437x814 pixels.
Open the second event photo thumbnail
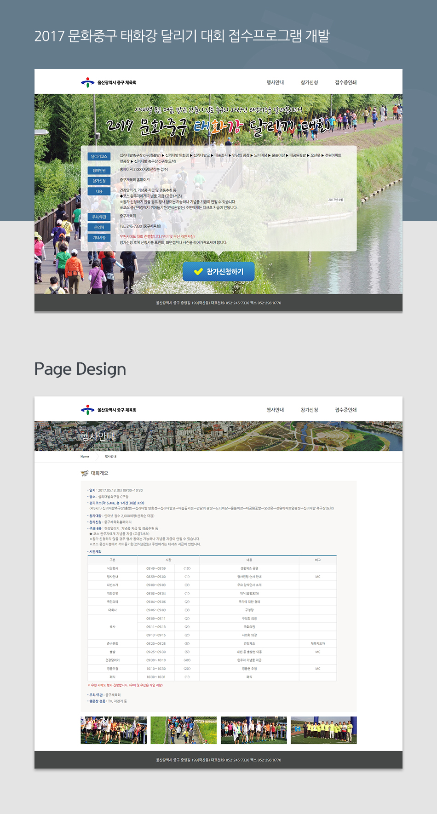click(184, 730)
